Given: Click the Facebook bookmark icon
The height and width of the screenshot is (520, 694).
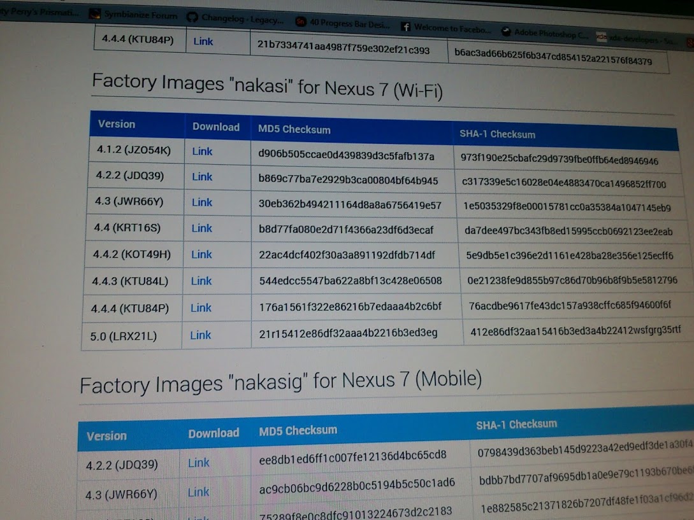Looking at the screenshot, I should [405, 27].
